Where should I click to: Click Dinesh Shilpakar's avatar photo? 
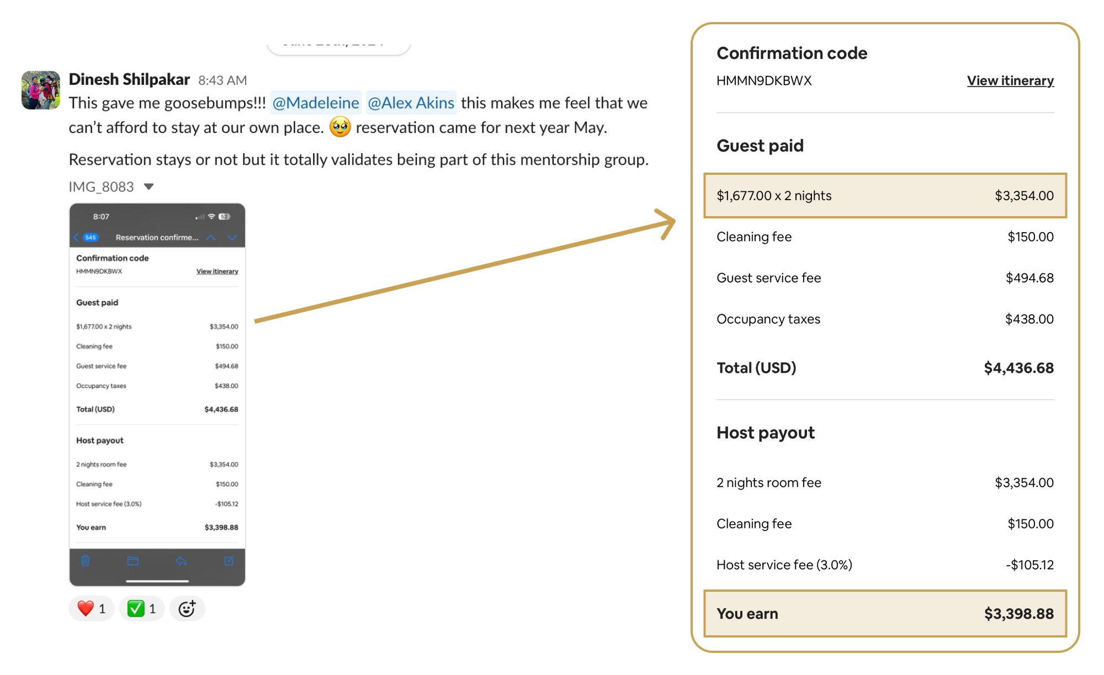click(41, 90)
